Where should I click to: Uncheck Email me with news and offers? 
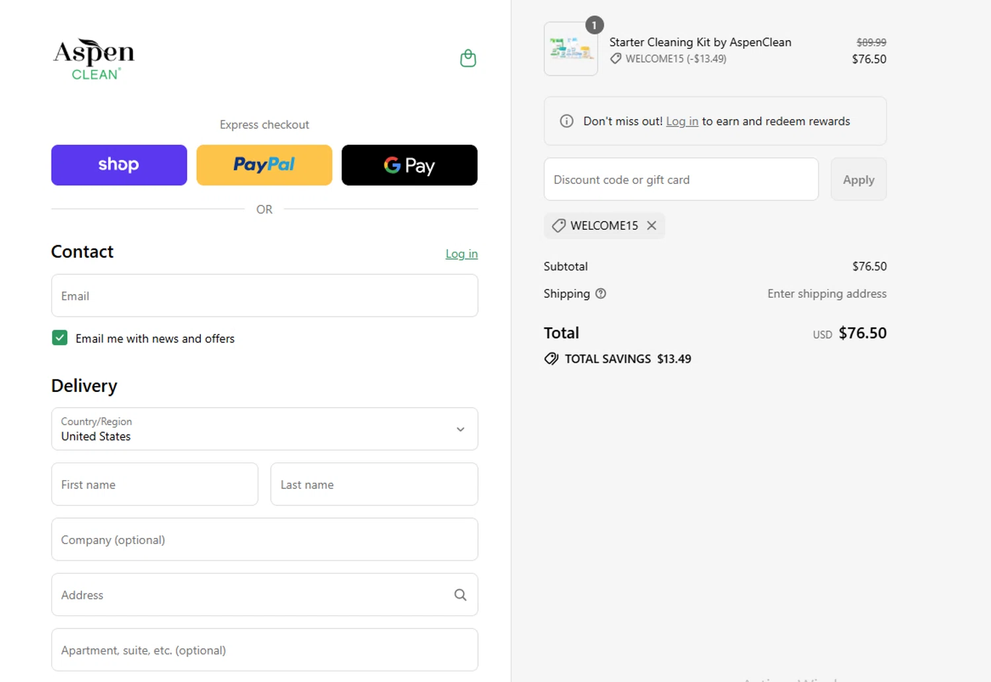pyautogui.click(x=59, y=338)
